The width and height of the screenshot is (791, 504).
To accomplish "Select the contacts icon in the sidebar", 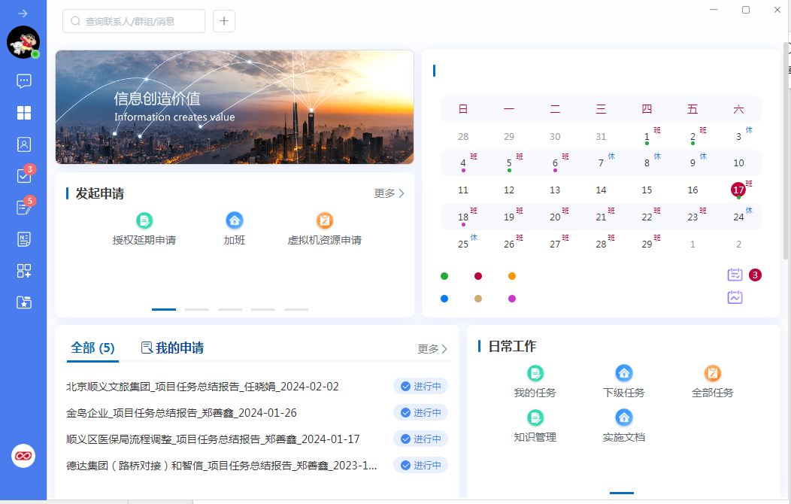I will 23,144.
